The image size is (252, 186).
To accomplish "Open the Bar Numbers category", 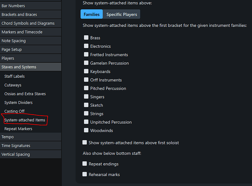I will click(13, 6).
